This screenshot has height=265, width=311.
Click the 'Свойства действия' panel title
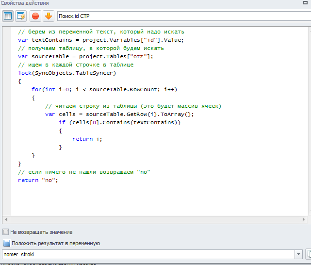click(x=24, y=3)
